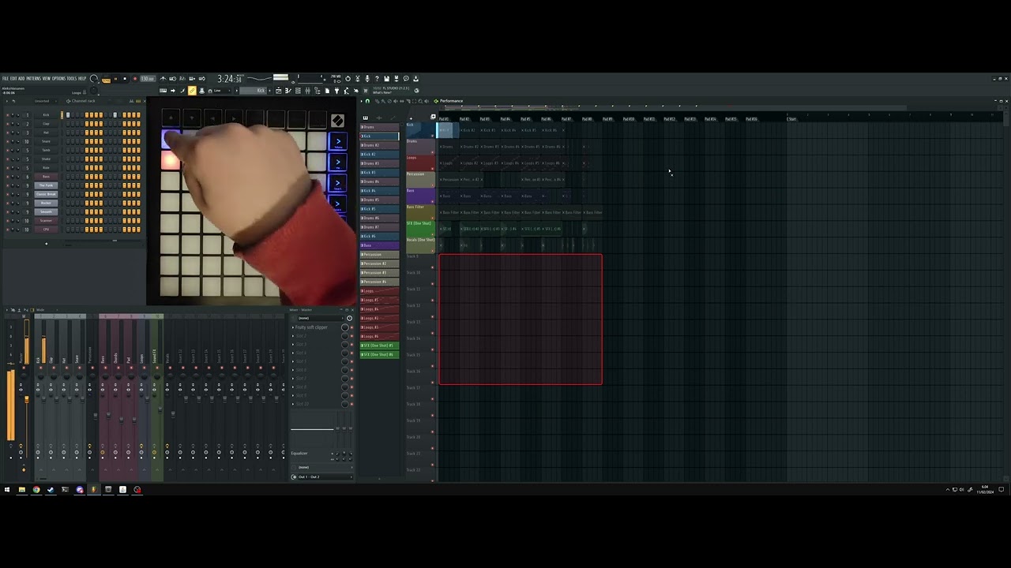
Task: Click the stop button in transport
Action: (125, 78)
